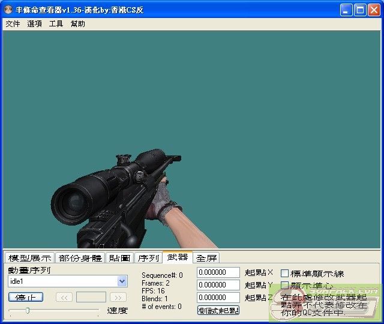Step back a frame with << button
The height and width of the screenshot is (324, 384).
[64, 298]
